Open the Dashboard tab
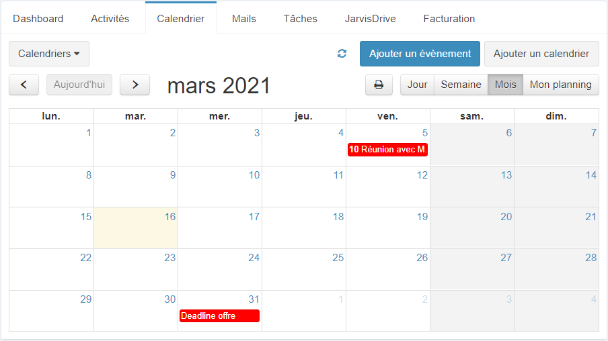The image size is (608, 341). 38,19
